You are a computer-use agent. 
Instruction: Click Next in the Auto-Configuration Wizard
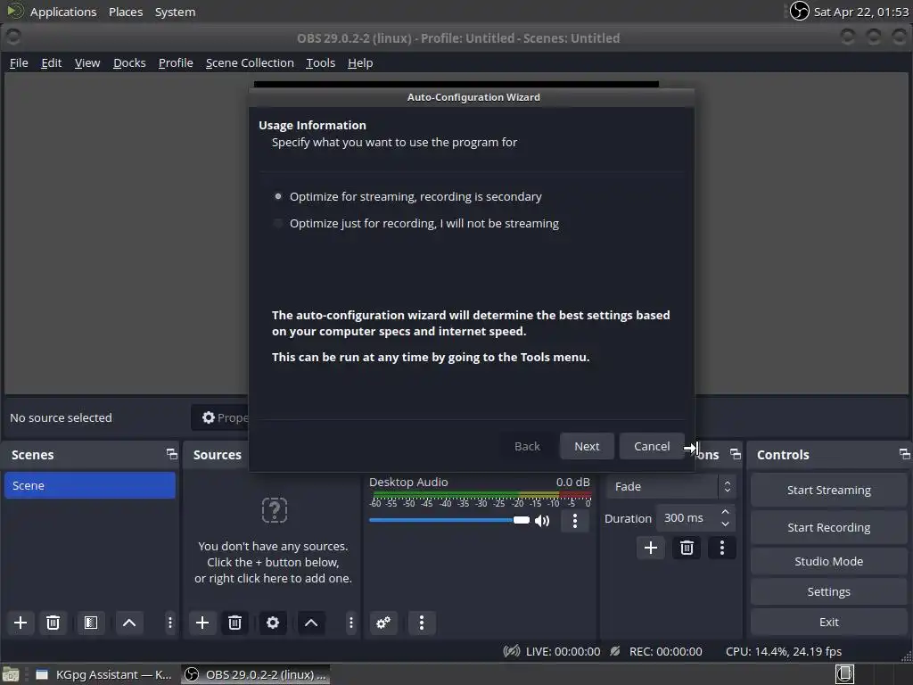point(587,446)
